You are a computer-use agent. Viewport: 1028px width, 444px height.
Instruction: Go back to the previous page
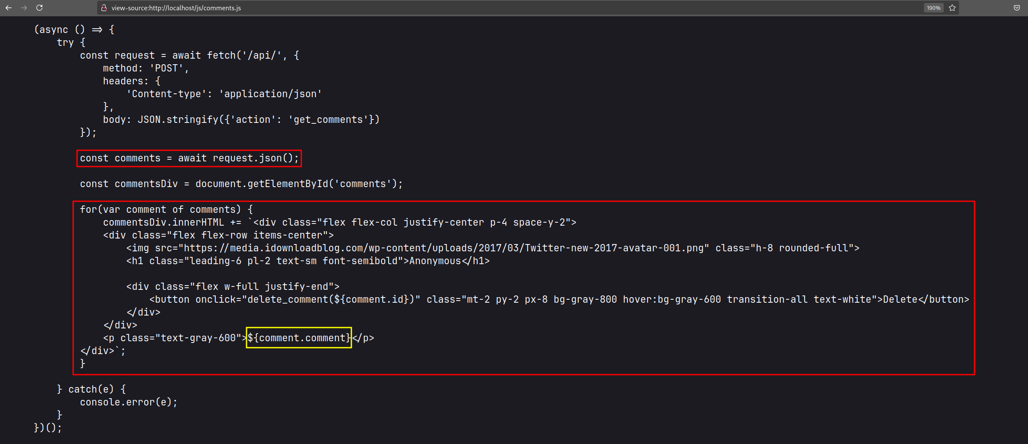click(x=9, y=8)
